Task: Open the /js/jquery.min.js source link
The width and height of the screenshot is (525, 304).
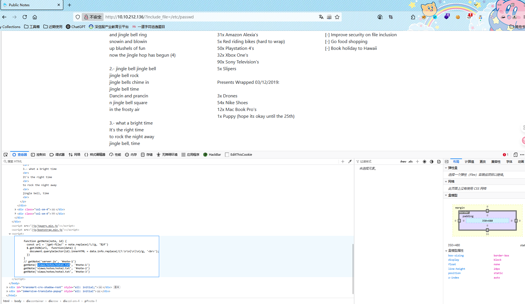Action: click(45, 226)
